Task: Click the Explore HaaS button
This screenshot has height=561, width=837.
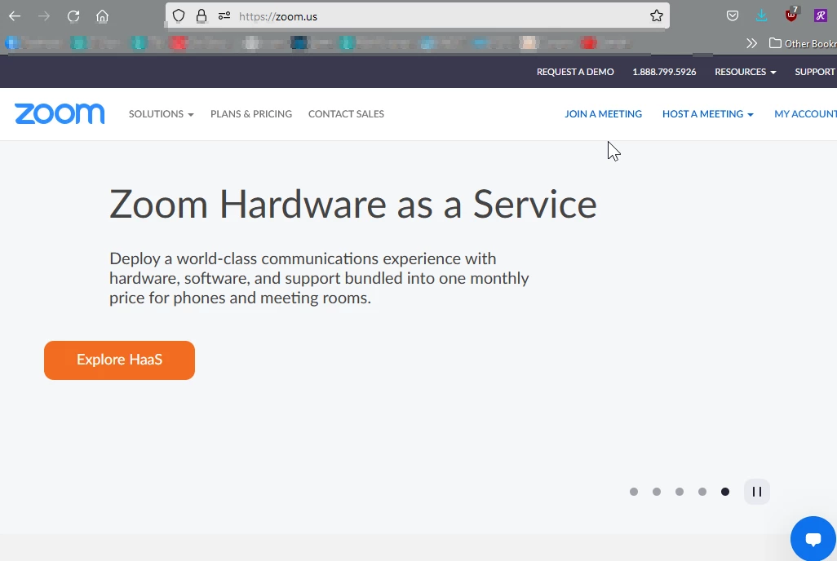Action: (120, 360)
